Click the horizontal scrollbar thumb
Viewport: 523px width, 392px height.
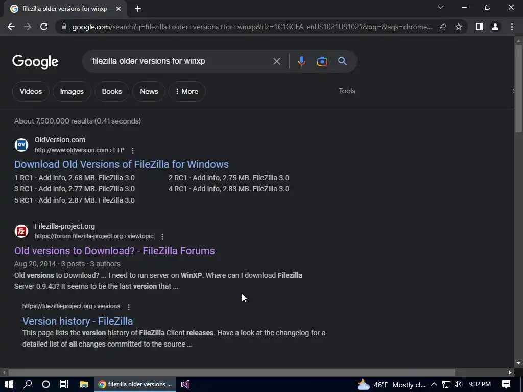click(231, 372)
